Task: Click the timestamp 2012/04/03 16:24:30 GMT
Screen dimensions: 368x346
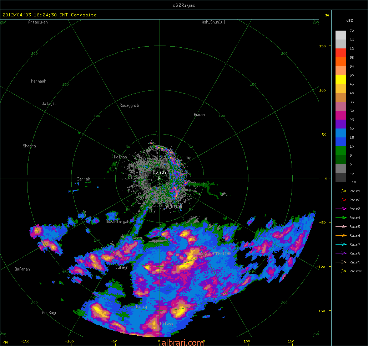Action: pos(35,15)
